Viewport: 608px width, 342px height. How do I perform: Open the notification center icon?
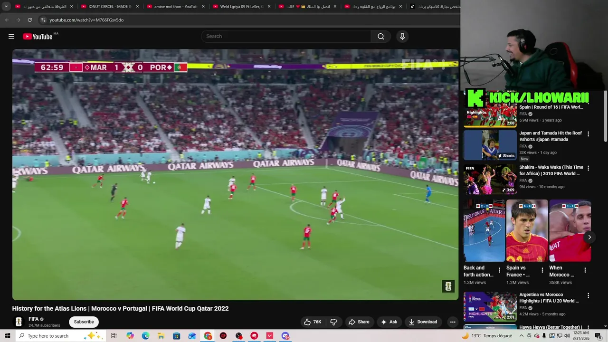click(x=598, y=336)
